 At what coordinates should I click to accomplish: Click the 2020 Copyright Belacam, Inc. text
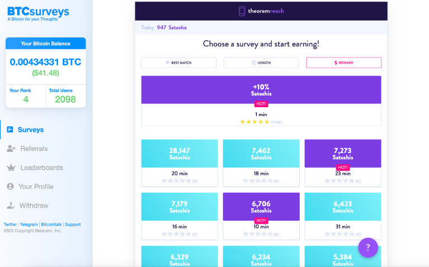pos(32,231)
